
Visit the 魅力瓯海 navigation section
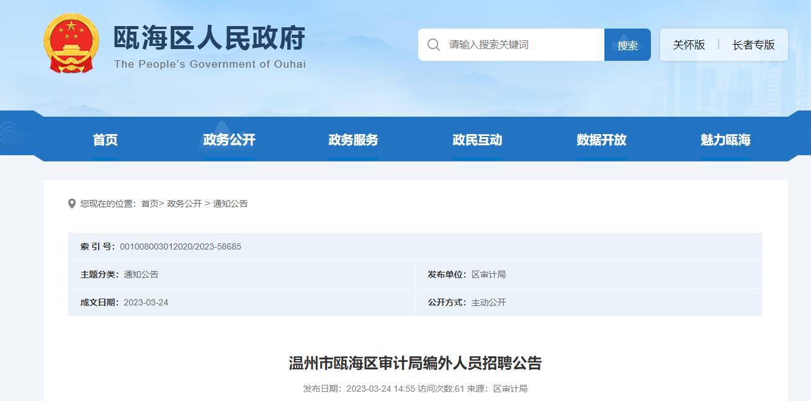coord(725,140)
